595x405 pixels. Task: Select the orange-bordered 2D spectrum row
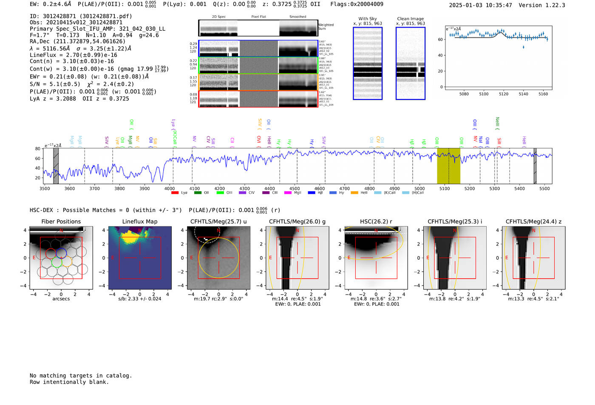point(258,82)
